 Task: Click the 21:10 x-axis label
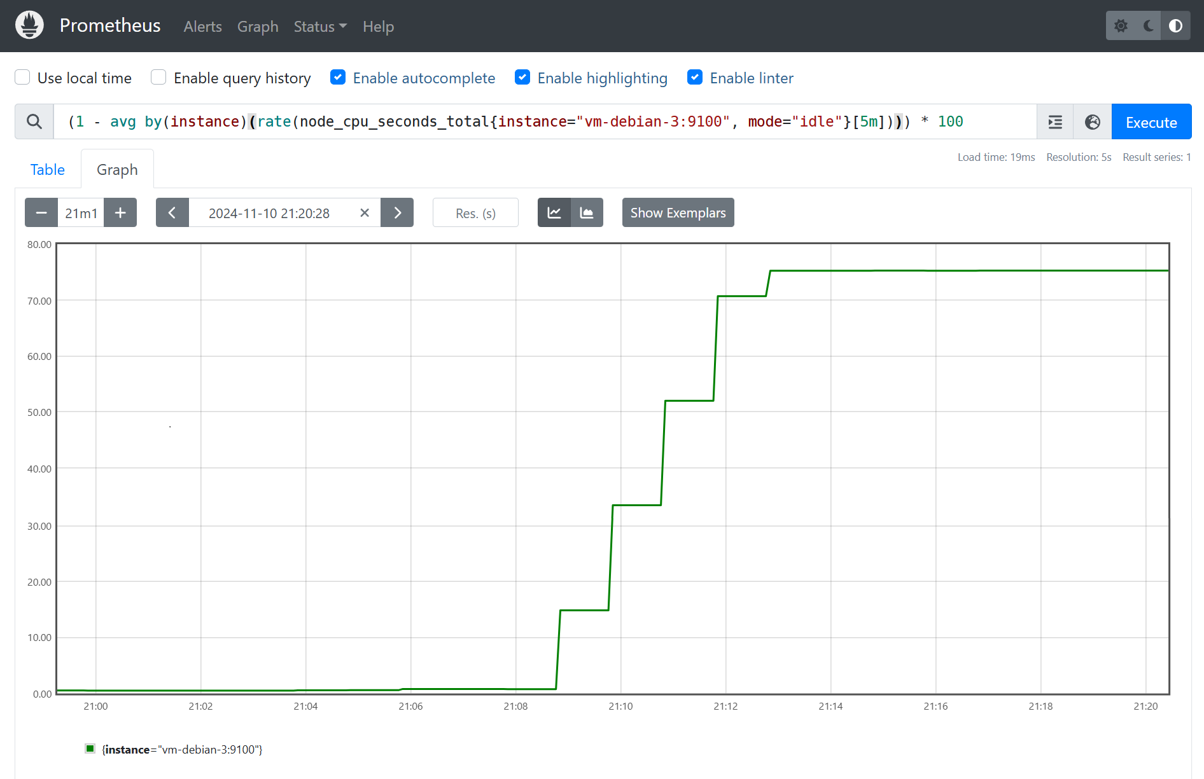620,706
